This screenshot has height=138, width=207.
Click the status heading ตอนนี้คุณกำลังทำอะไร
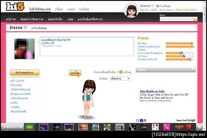pyautogui.click(x=56, y=40)
